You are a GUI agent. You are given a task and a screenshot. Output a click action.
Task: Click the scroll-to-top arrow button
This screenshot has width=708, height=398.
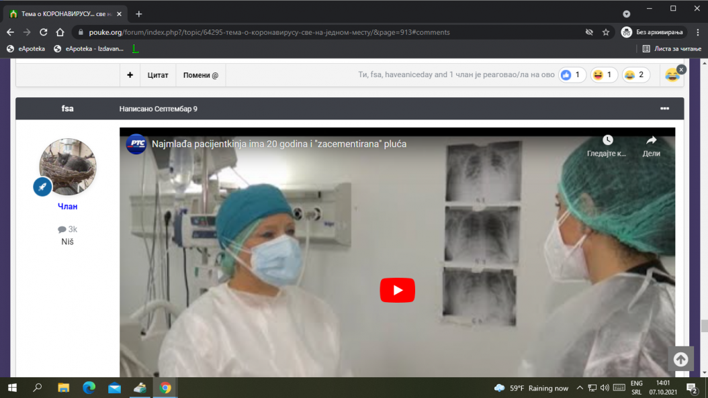[x=681, y=359]
